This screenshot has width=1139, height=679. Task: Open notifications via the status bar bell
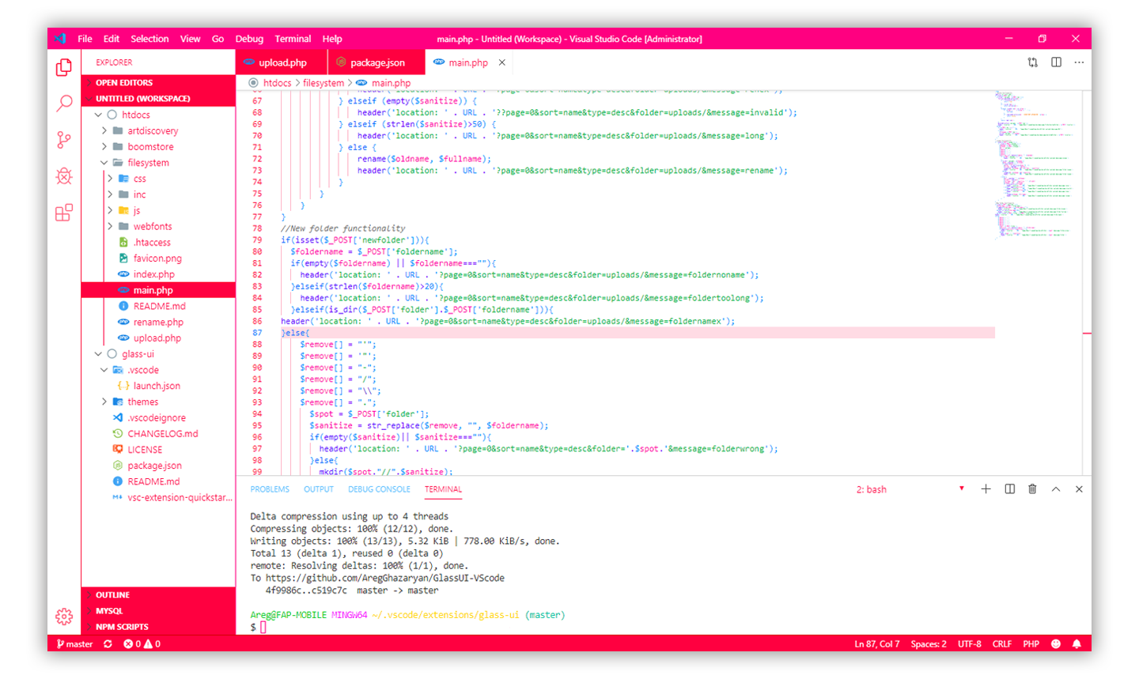(1077, 643)
